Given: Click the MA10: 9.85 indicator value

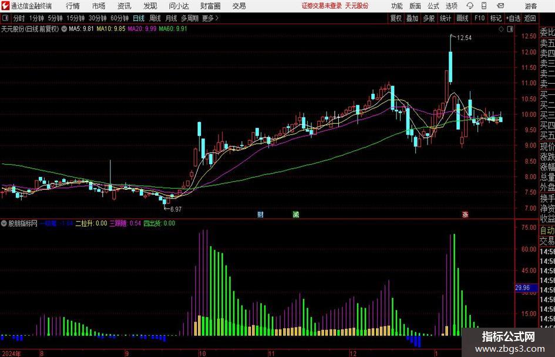Looking at the screenshot, I should pos(111,29).
